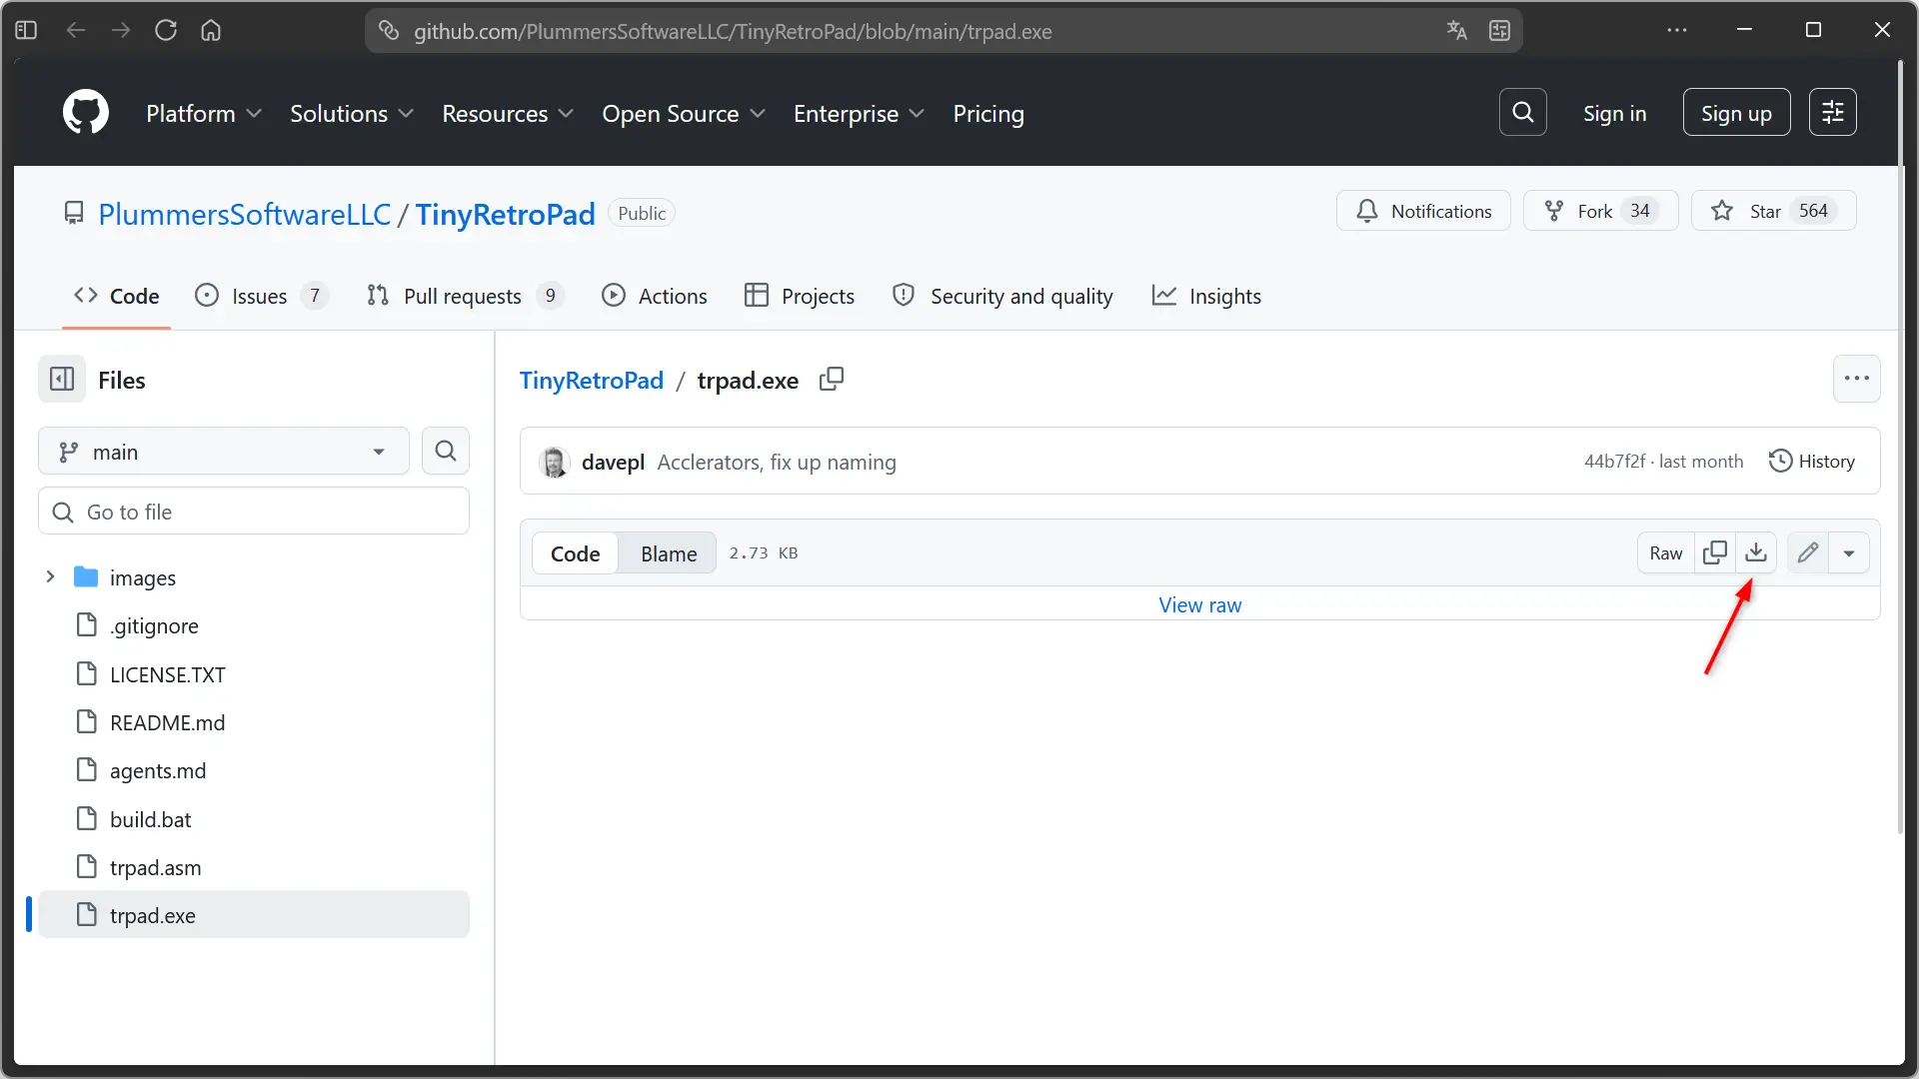Click the Pricing link

pos(987,114)
